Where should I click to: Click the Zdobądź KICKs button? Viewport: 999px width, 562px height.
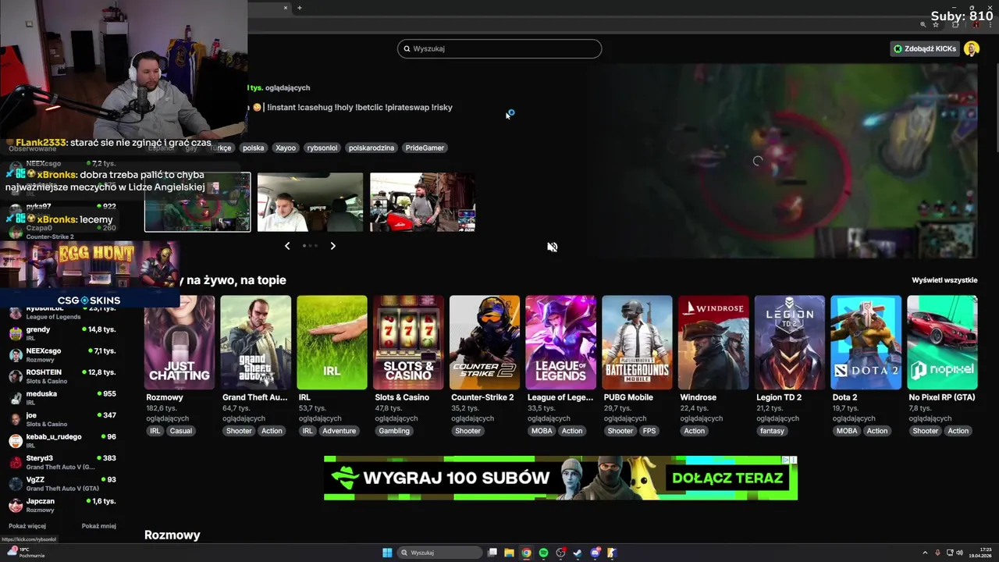925,48
